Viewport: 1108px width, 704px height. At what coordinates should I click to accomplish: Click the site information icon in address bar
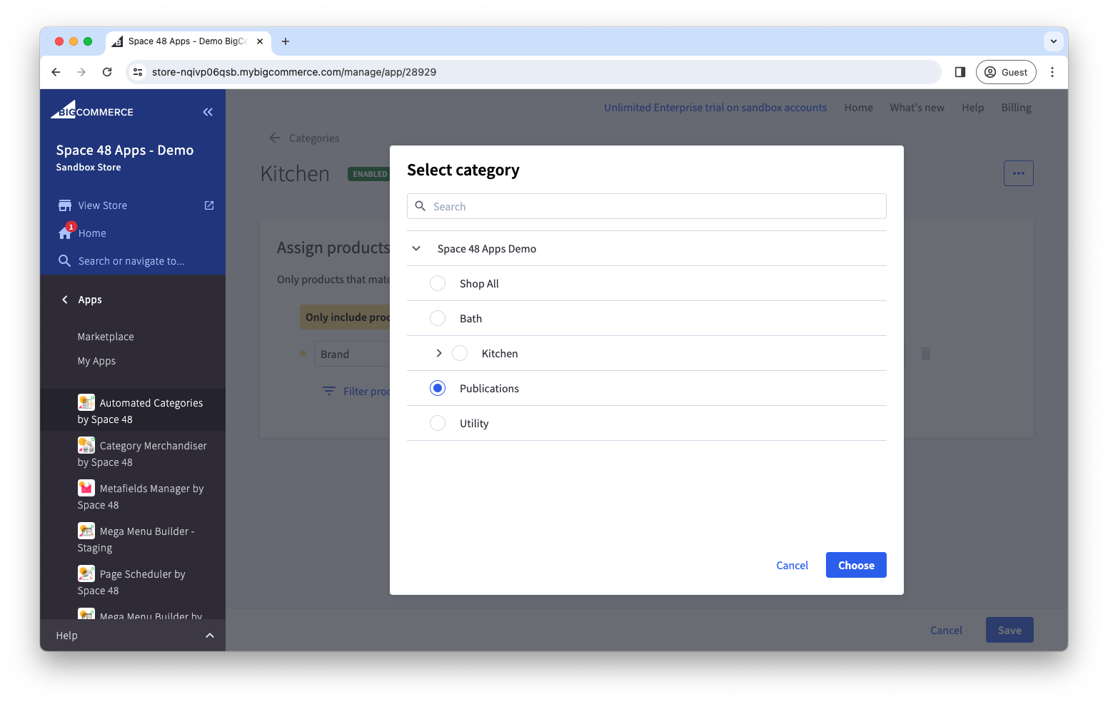[138, 72]
